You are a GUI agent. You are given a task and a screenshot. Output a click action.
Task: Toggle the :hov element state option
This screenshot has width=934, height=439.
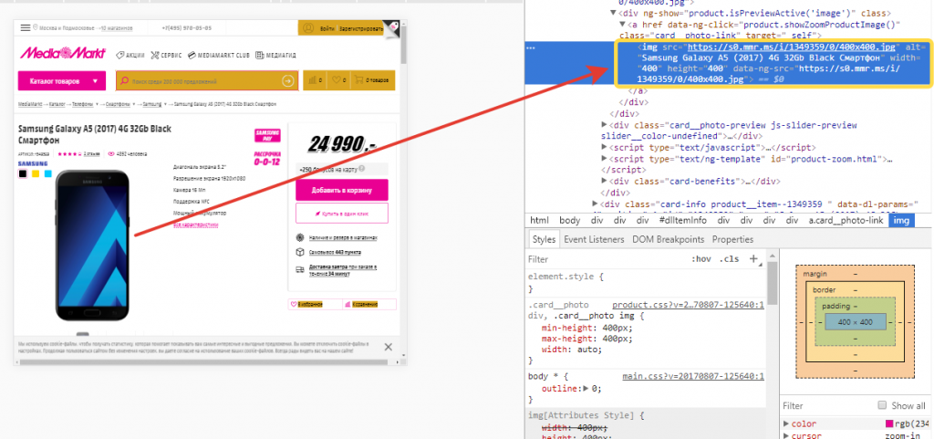click(700, 259)
